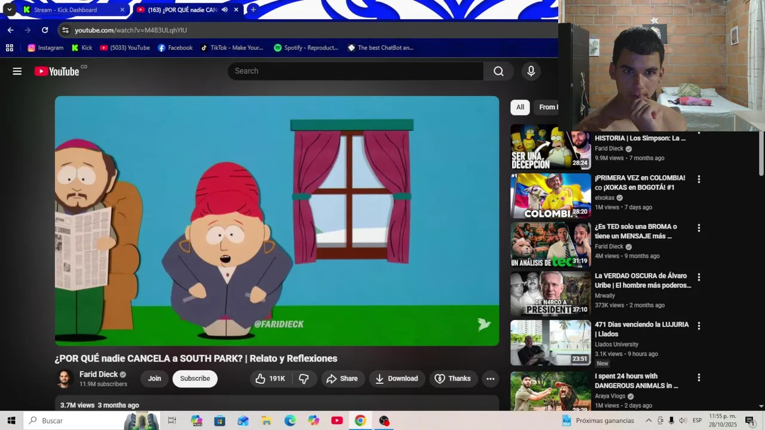
Task: Open ¡XOKAS en BOGOTÁ! video thumbnail
Action: point(550,196)
